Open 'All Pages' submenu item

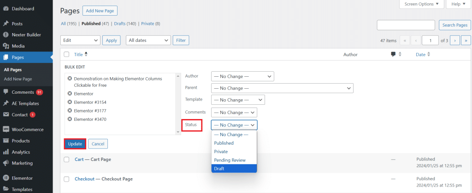click(12, 70)
